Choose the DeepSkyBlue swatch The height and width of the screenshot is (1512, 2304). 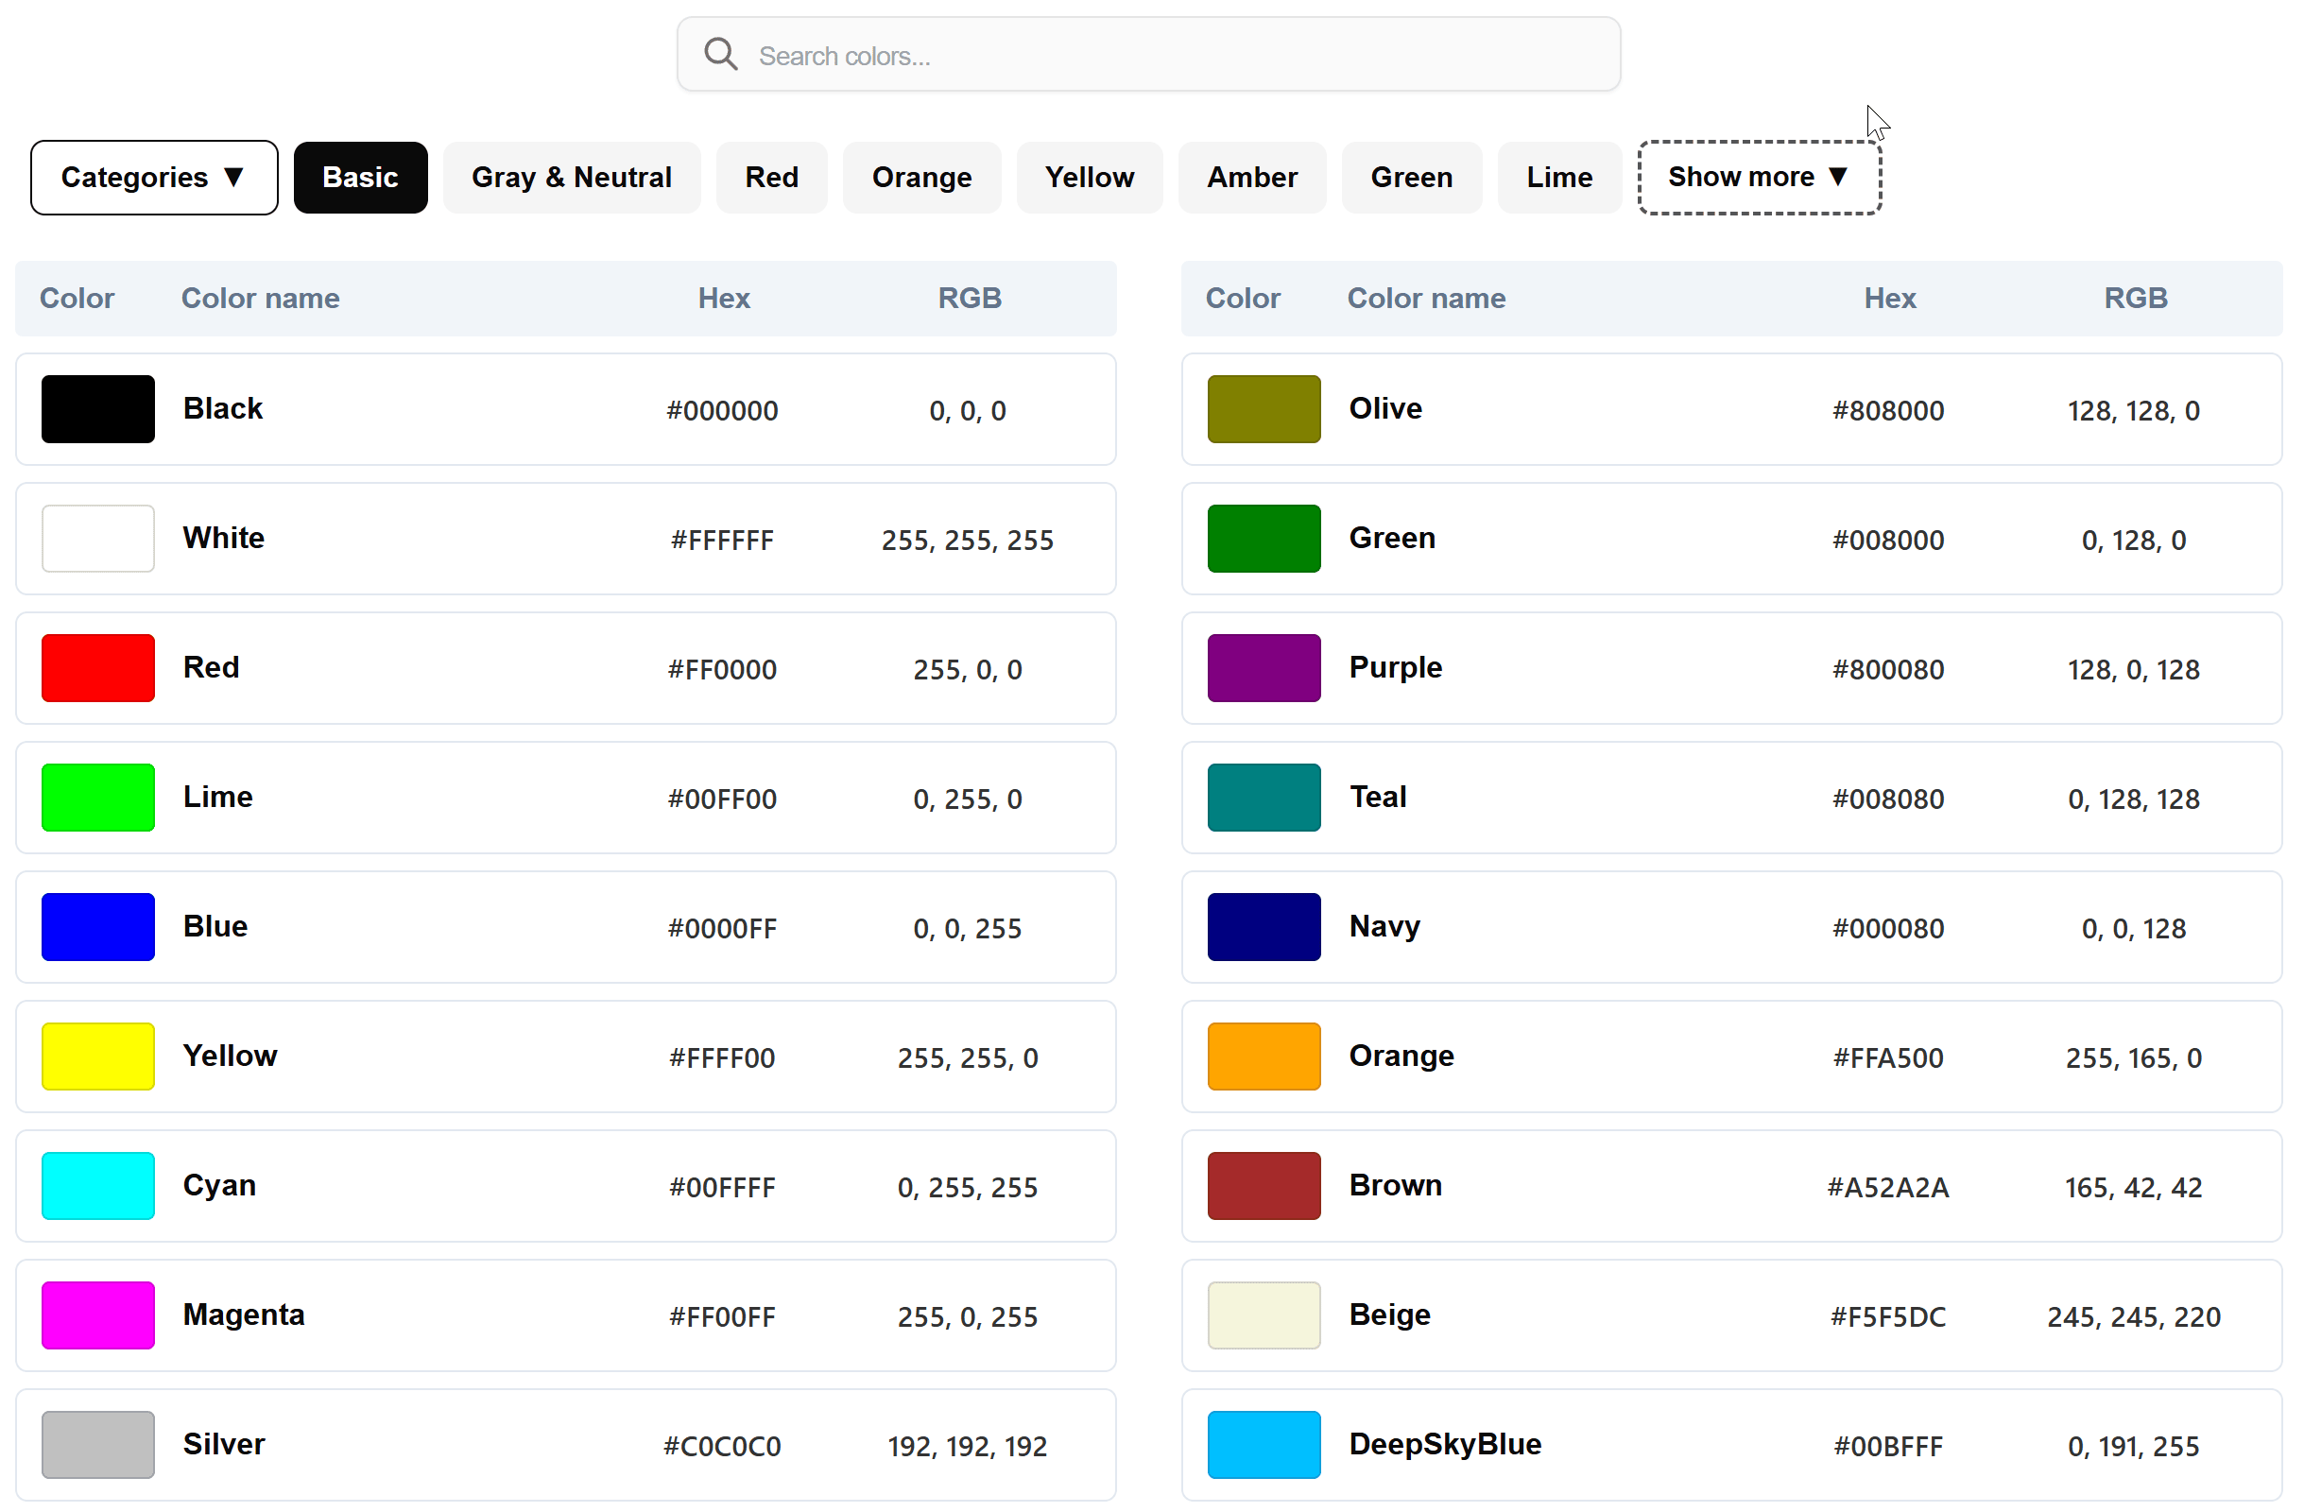pyautogui.click(x=1264, y=1444)
